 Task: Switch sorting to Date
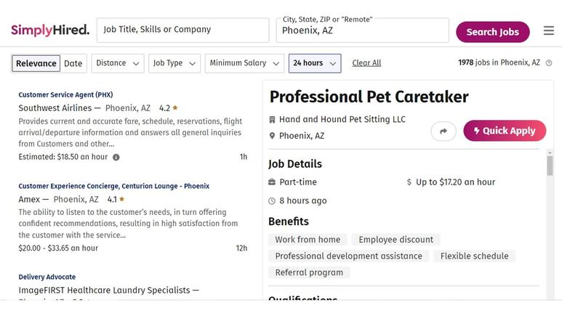(x=73, y=63)
